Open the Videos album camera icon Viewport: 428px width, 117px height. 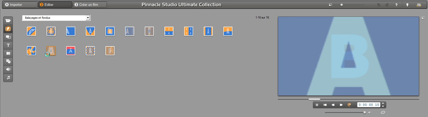click(x=8, y=21)
